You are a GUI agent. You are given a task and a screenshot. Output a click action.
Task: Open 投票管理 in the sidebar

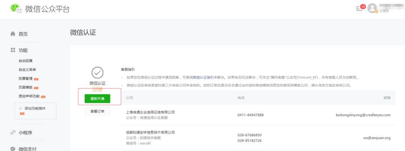pos(25,79)
